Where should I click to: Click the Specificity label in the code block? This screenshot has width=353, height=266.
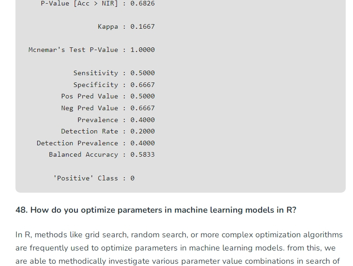point(96,85)
